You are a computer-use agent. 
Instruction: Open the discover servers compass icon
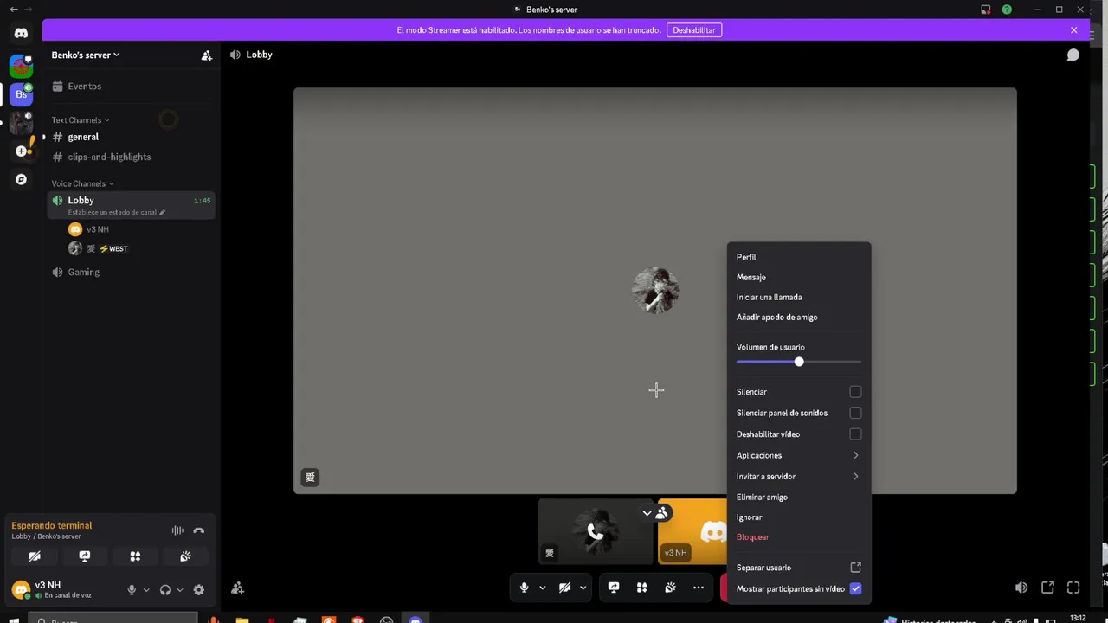(x=21, y=179)
